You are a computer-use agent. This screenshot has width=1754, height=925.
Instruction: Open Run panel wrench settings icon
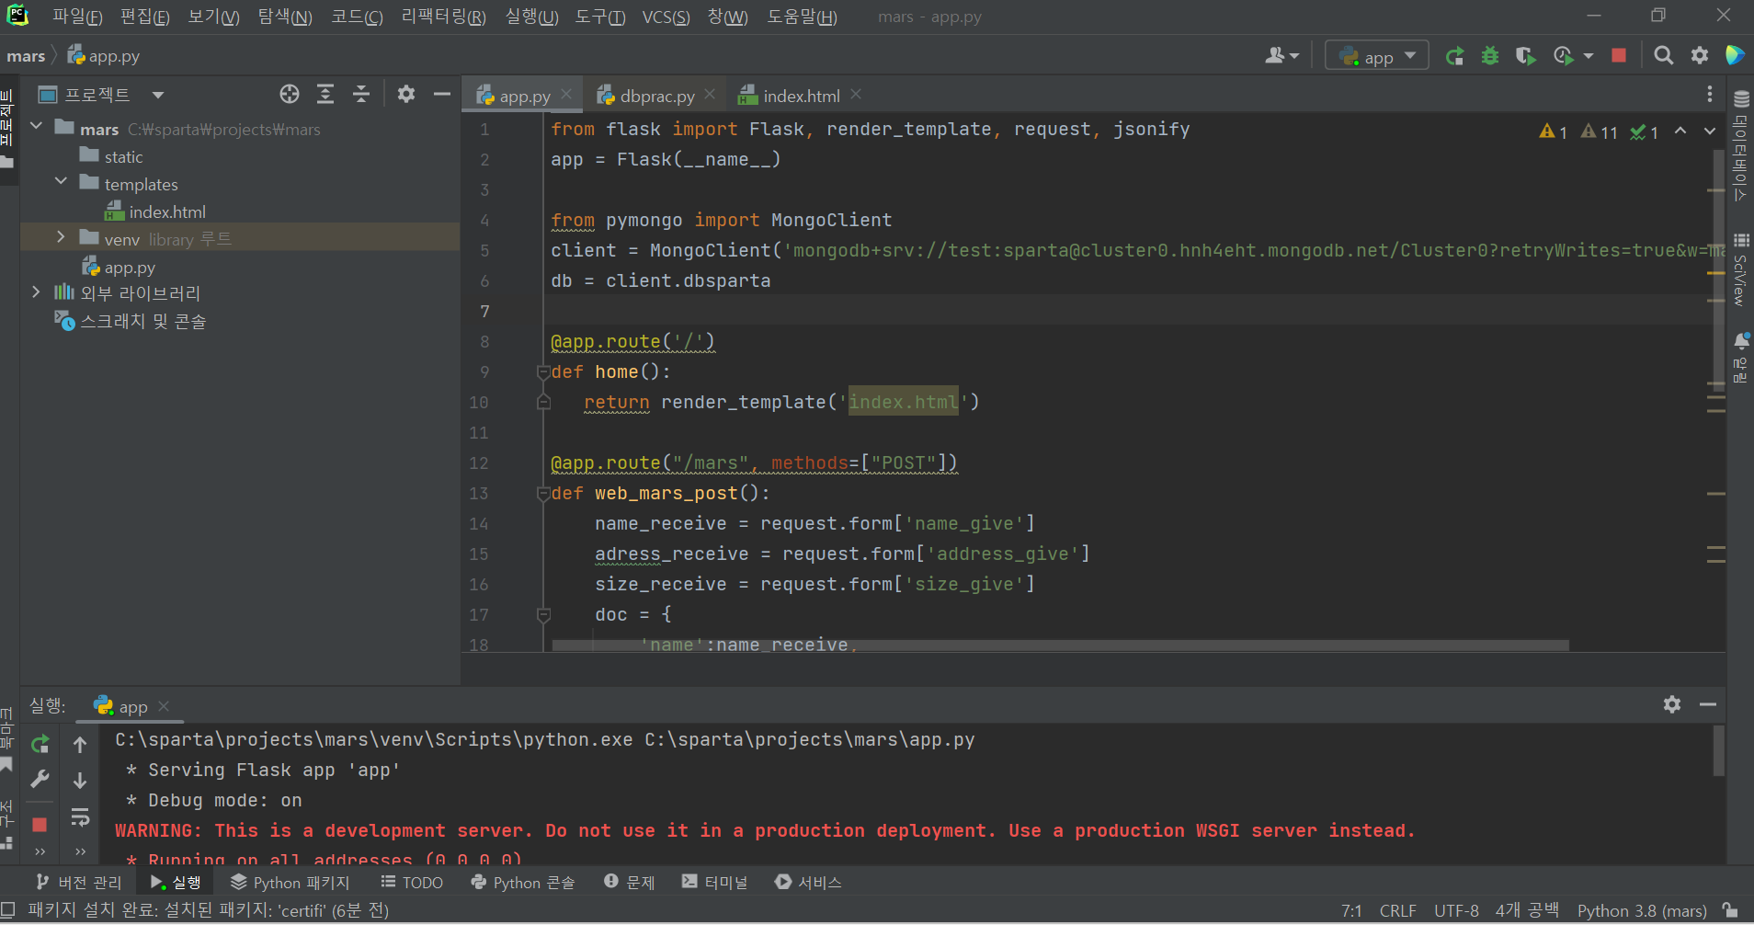(x=40, y=780)
